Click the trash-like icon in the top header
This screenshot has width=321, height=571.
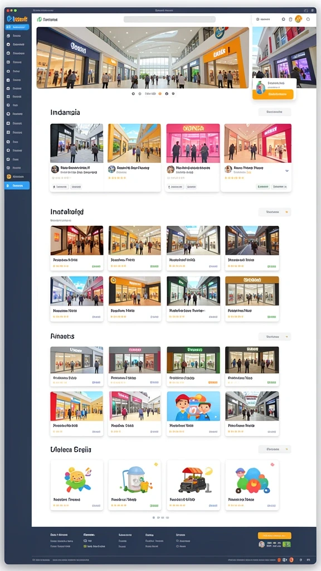click(x=290, y=20)
